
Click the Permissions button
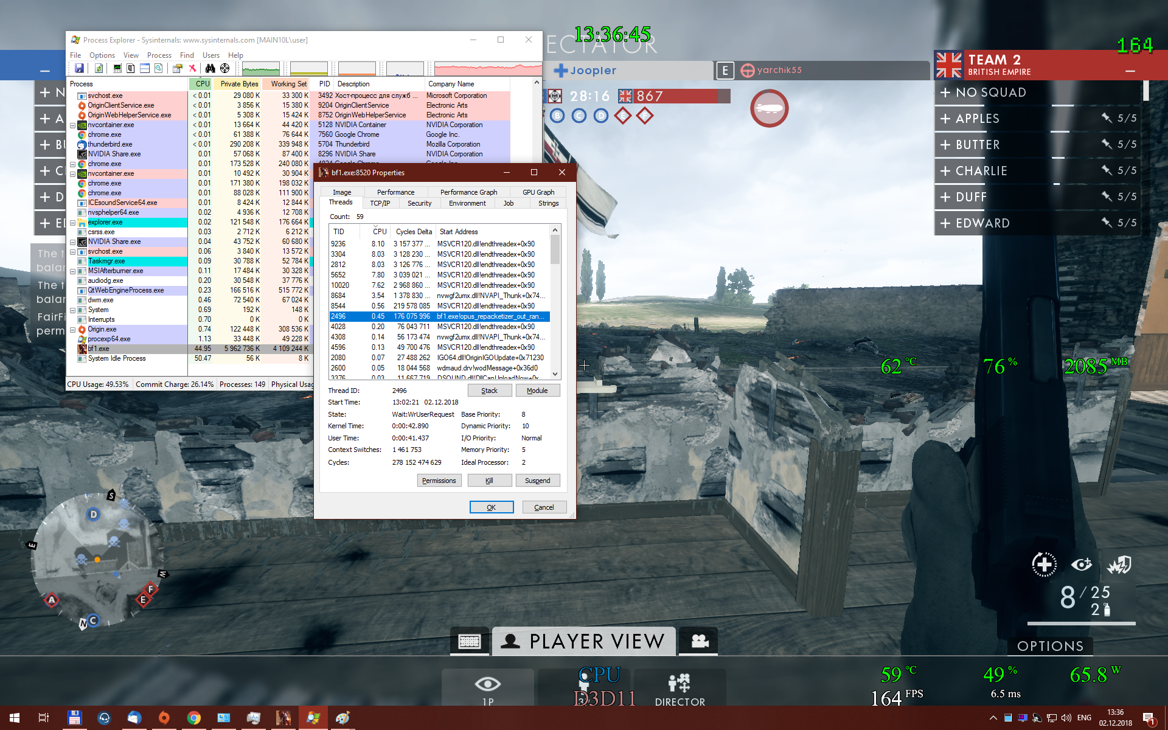439,481
